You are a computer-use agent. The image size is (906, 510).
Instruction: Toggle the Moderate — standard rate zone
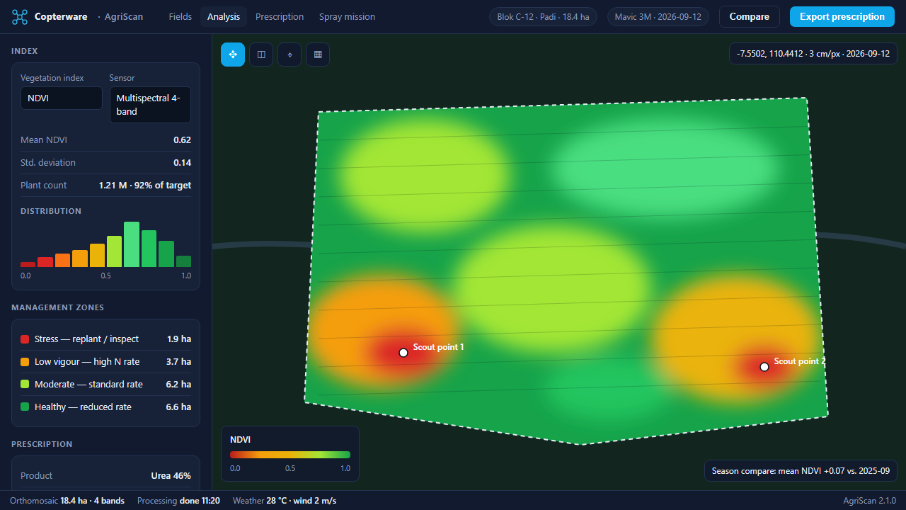click(x=105, y=385)
